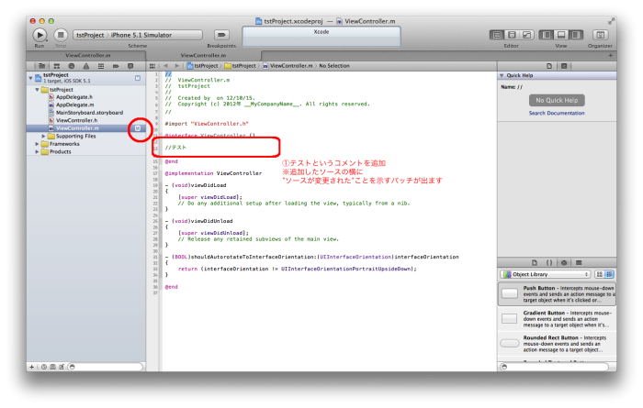Show the Object library

(x=564, y=263)
